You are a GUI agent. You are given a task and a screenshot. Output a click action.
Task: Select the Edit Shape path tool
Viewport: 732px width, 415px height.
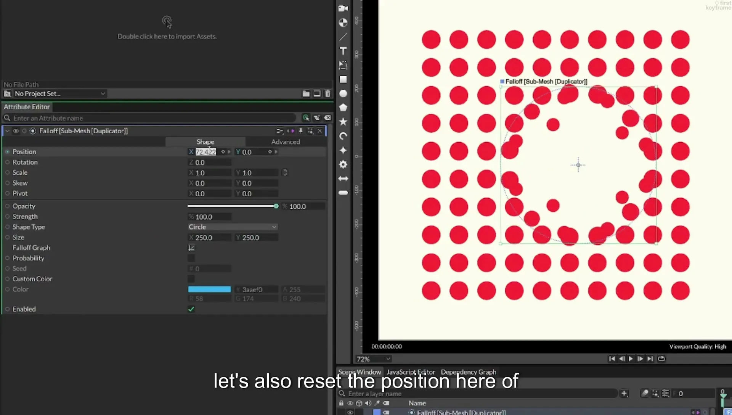[343, 65]
